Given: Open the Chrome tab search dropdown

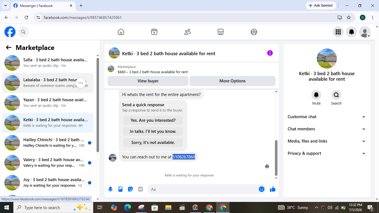Looking at the screenshot, I should pyautogui.click(x=5, y=6).
